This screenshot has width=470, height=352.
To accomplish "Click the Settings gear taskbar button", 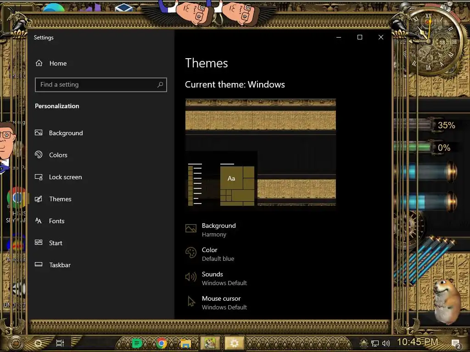I will pyautogui.click(x=235, y=343).
